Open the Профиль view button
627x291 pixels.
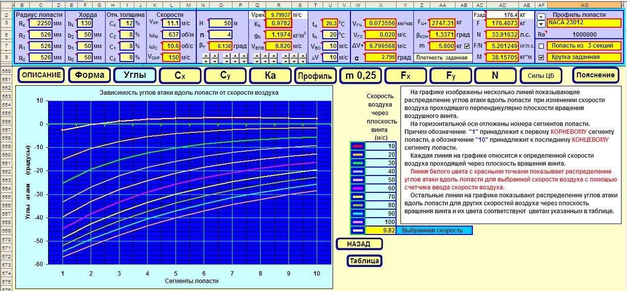coord(314,75)
